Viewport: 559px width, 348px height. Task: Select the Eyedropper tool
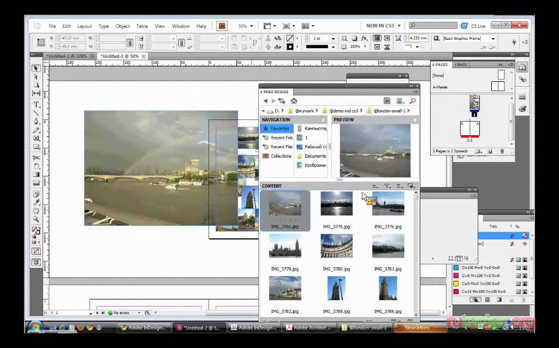(x=36, y=202)
